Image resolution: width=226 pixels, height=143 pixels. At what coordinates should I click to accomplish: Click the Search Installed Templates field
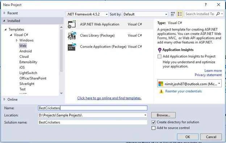click(200, 14)
